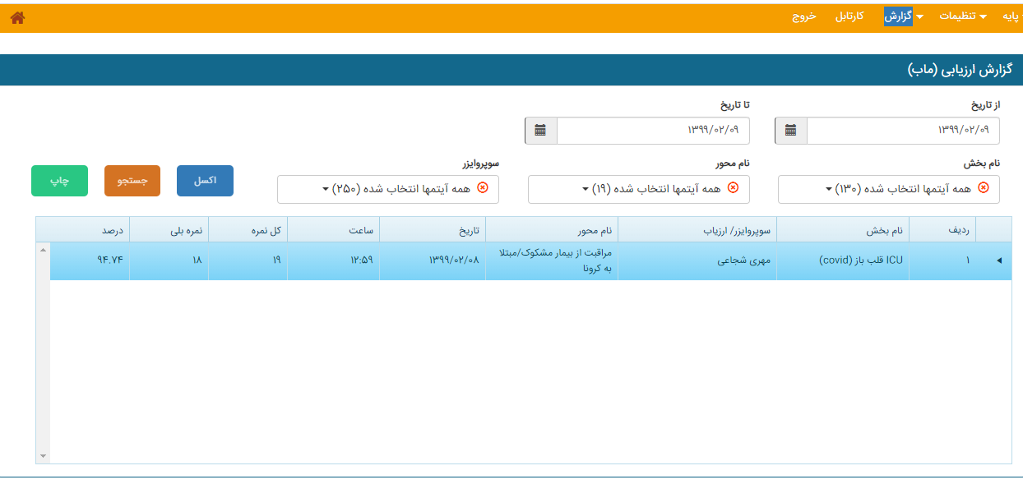Go to the home page icon
Screen dimensions: 1023x498
tap(17, 17)
